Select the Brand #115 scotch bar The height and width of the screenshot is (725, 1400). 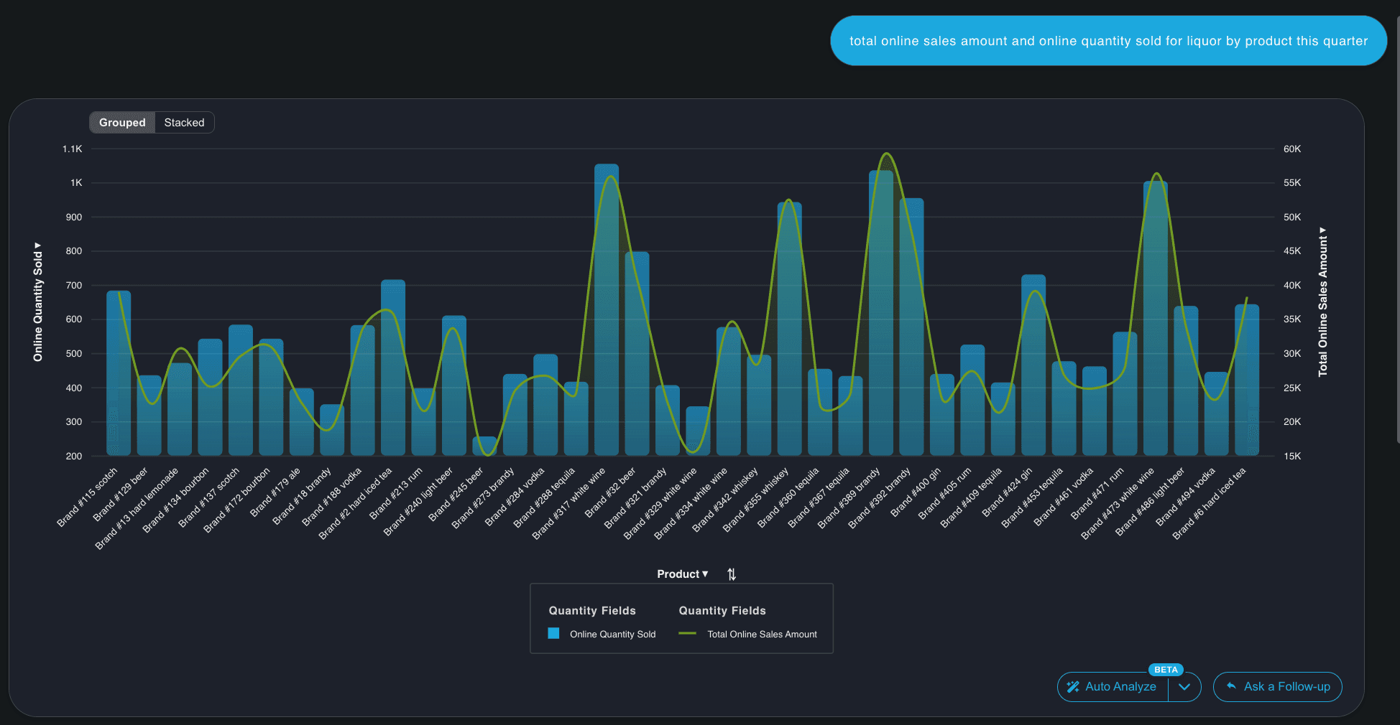[119, 373]
